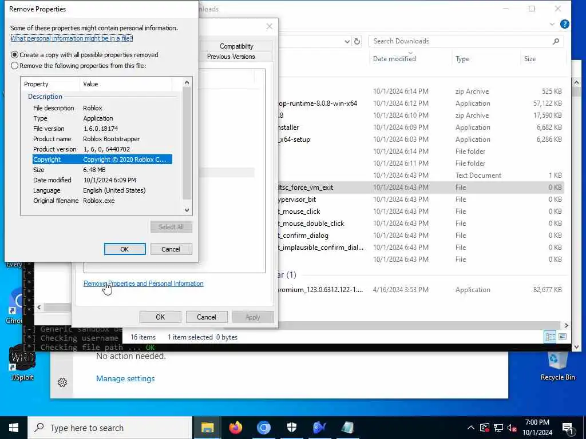The image size is (586, 439).
Task: Select the Language property row
Action: coord(102,190)
